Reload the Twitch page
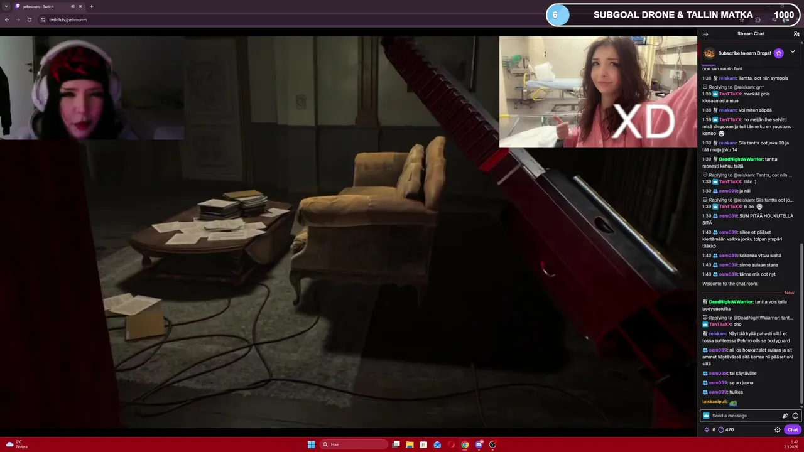804x452 pixels. click(x=29, y=19)
